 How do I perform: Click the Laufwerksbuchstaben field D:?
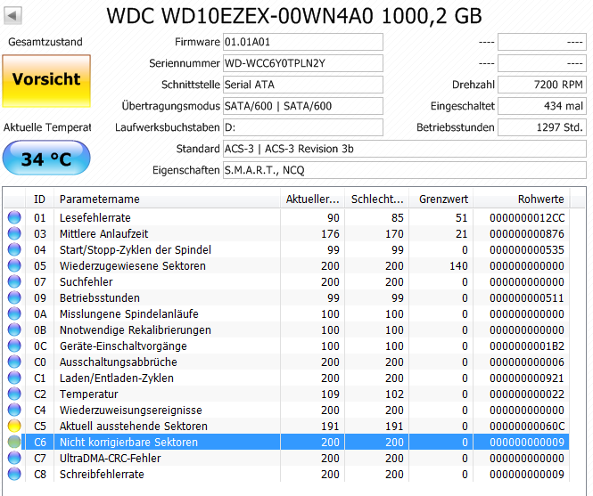[x=303, y=127]
